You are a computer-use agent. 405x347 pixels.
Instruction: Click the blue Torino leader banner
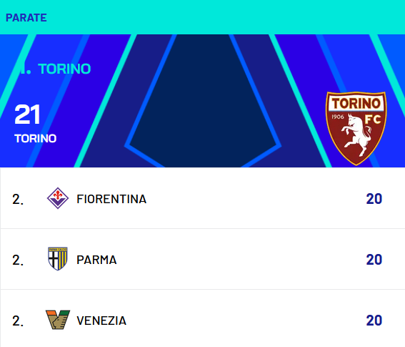(203, 101)
